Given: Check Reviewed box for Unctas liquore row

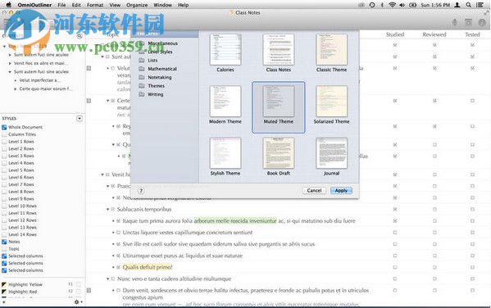Looking at the screenshot, I should tap(434, 233).
